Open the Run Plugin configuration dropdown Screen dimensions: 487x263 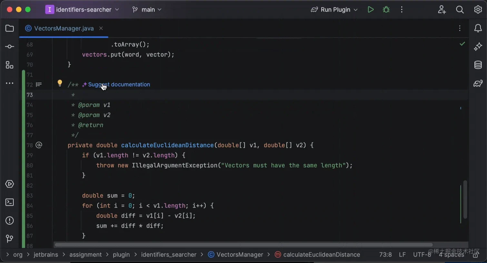[334, 10]
